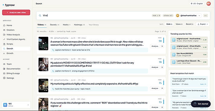The height and width of the screenshot is (111, 215).
Task: Open Settings from the sidebar
Action: [10, 78]
